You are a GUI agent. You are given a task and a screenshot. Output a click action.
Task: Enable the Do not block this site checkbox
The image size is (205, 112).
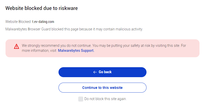coord(80,99)
